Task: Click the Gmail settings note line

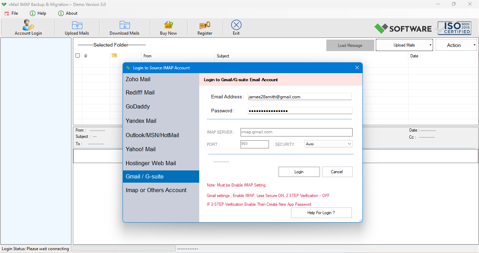Action: pos(268,196)
